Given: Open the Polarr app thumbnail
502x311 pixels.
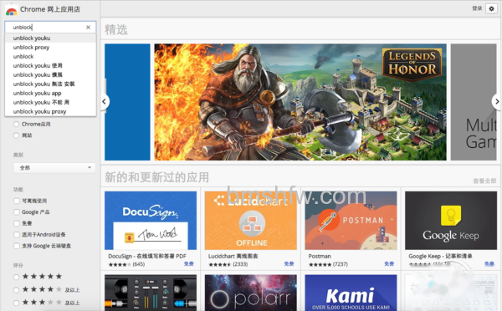Looking at the screenshot, I should [251, 293].
